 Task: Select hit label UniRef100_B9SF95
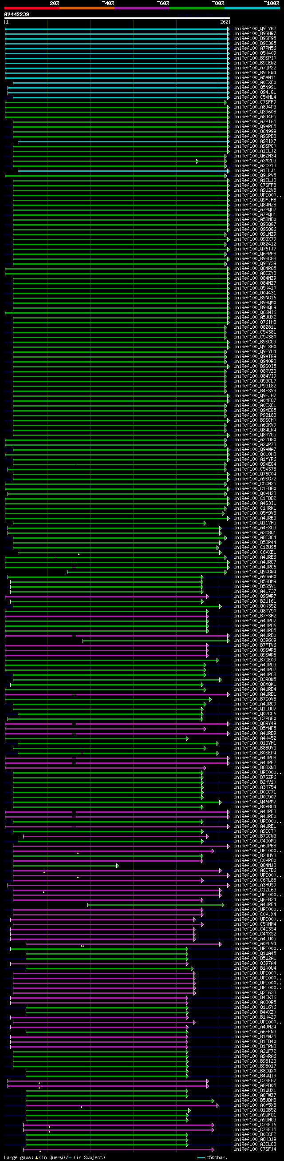[255, 39]
